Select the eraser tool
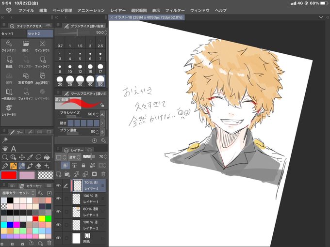This screenshot has width=330, height=247. (38, 166)
